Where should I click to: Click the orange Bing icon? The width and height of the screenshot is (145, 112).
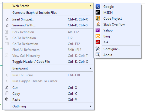coord(98,36)
